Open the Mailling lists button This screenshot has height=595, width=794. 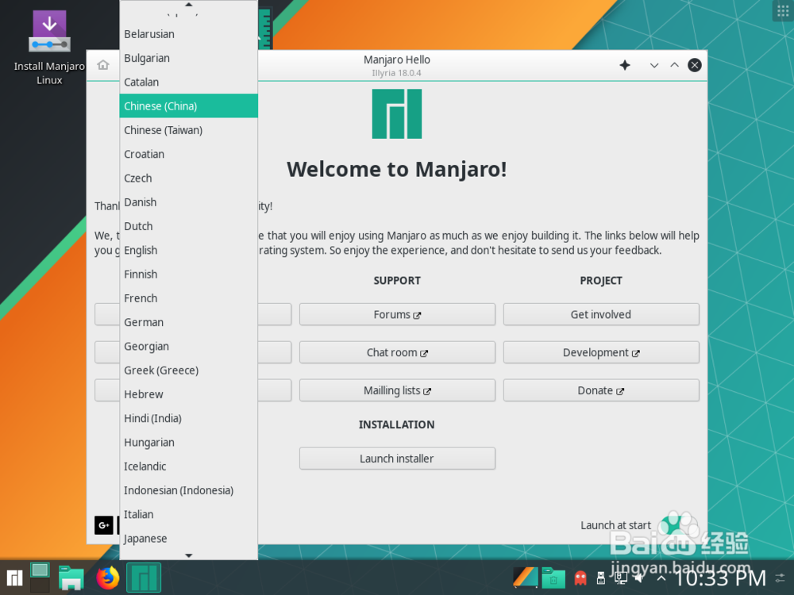(x=397, y=390)
